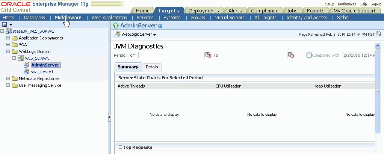Open the Groups subtab
Screen dimensions: 384x154
tap(198, 17)
